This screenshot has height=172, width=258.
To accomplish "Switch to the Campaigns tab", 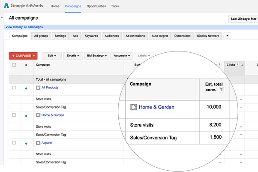I will point(20,36).
